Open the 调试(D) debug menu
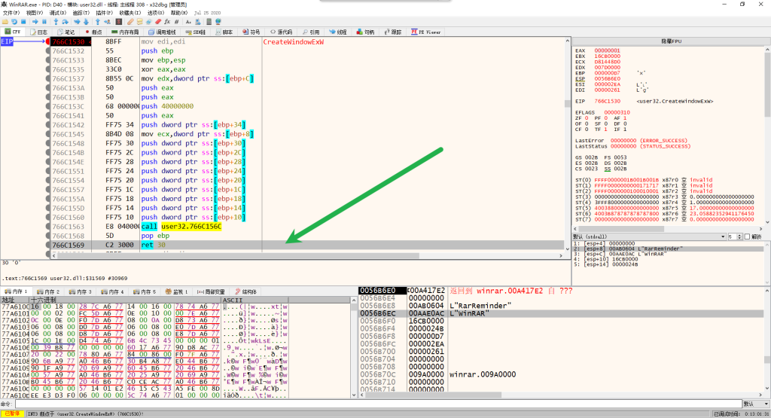The width and height of the screenshot is (771, 418). [57, 13]
